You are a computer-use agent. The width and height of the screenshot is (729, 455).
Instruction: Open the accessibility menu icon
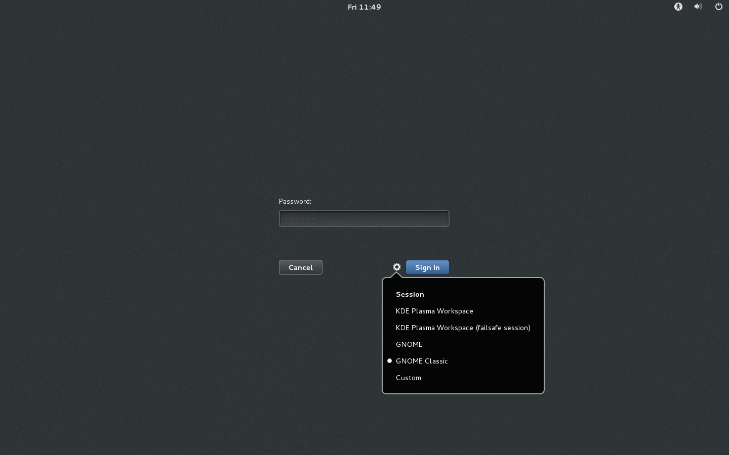pos(678,7)
